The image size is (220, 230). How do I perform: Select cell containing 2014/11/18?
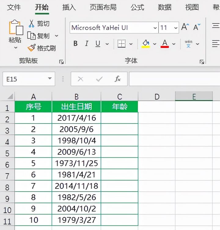point(76,186)
